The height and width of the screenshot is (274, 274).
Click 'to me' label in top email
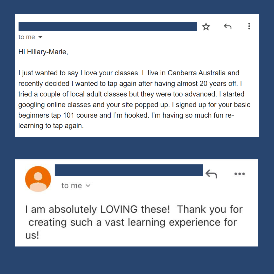(27, 37)
